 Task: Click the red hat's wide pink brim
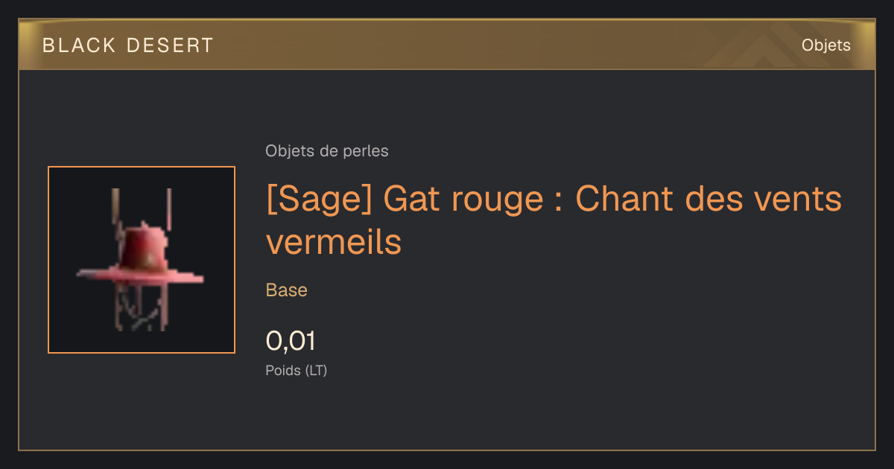140,274
